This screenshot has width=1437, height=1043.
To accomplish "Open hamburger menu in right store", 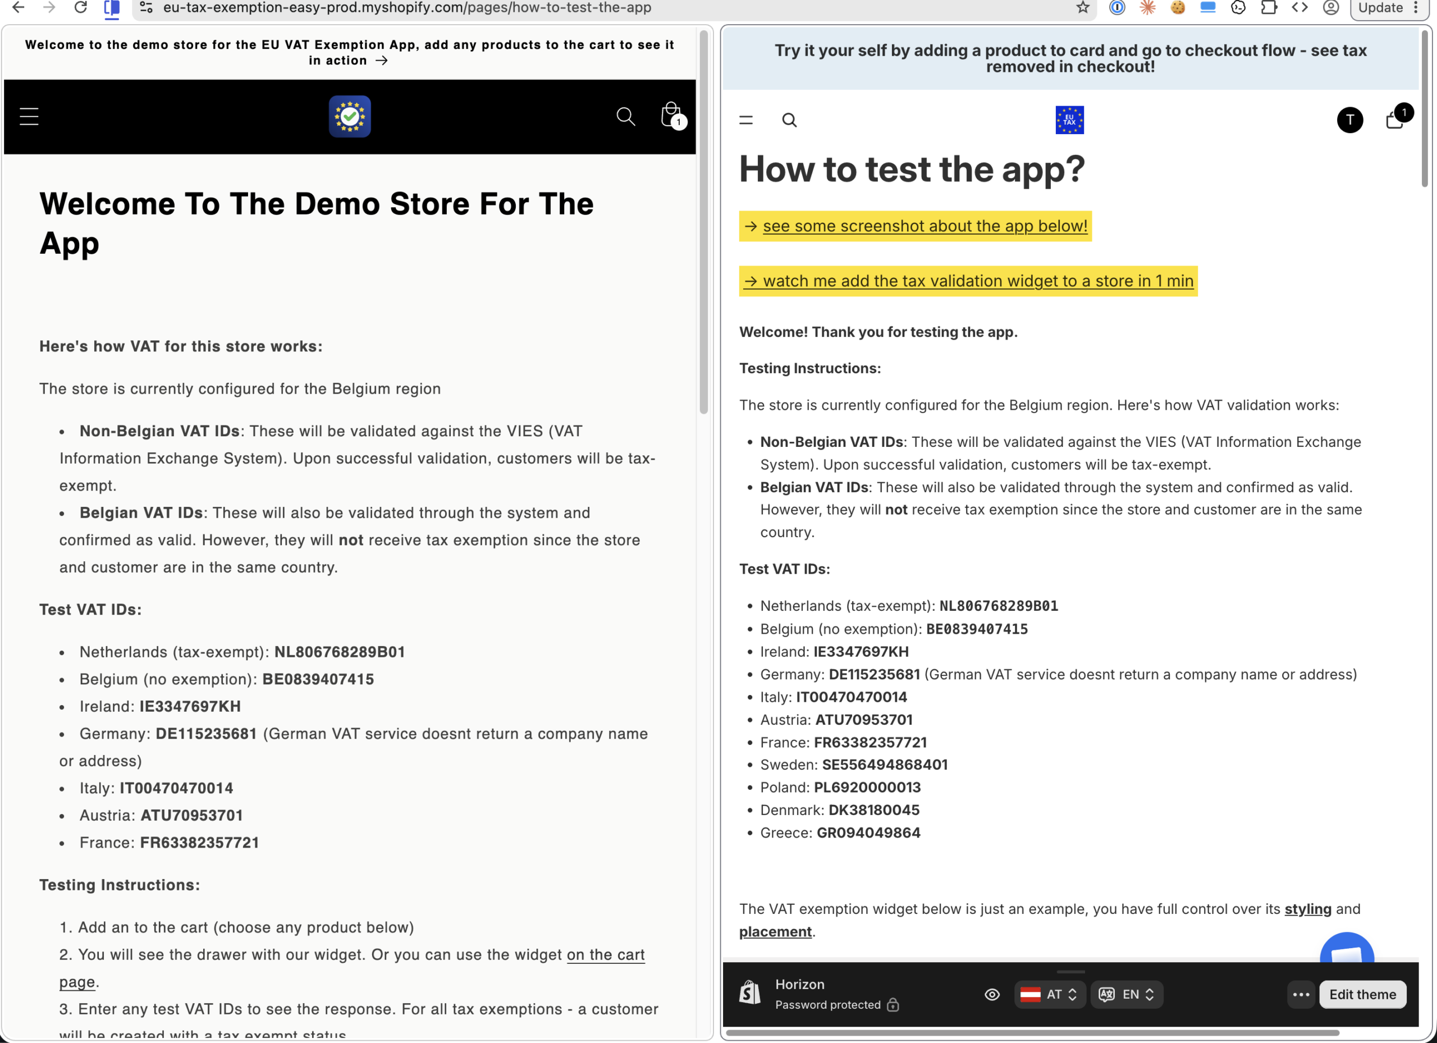I will click(x=746, y=120).
